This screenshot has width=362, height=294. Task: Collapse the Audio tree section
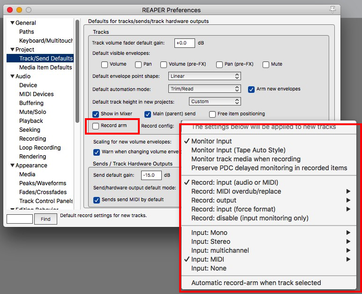pos(13,76)
